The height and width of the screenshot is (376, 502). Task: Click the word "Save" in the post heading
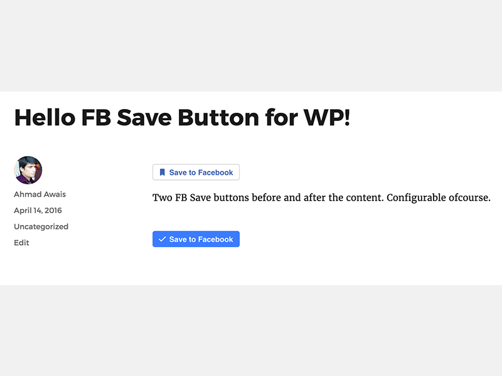click(x=144, y=118)
